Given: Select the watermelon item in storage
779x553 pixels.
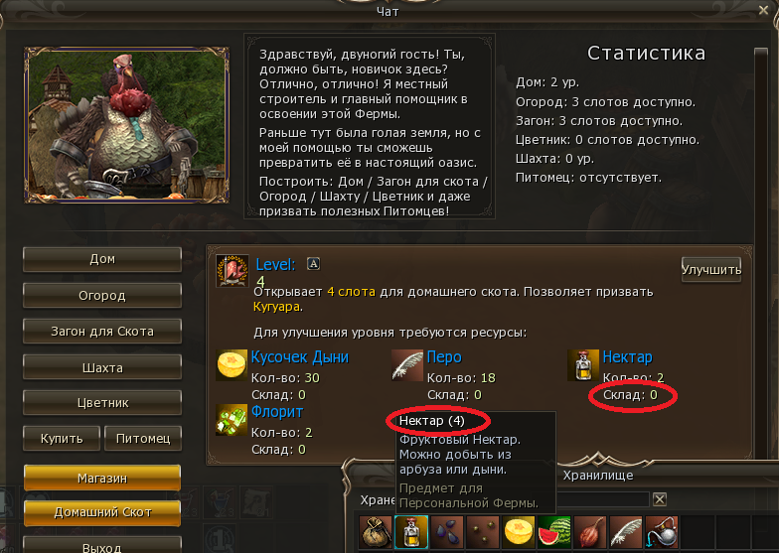Looking at the screenshot, I should point(554,532).
